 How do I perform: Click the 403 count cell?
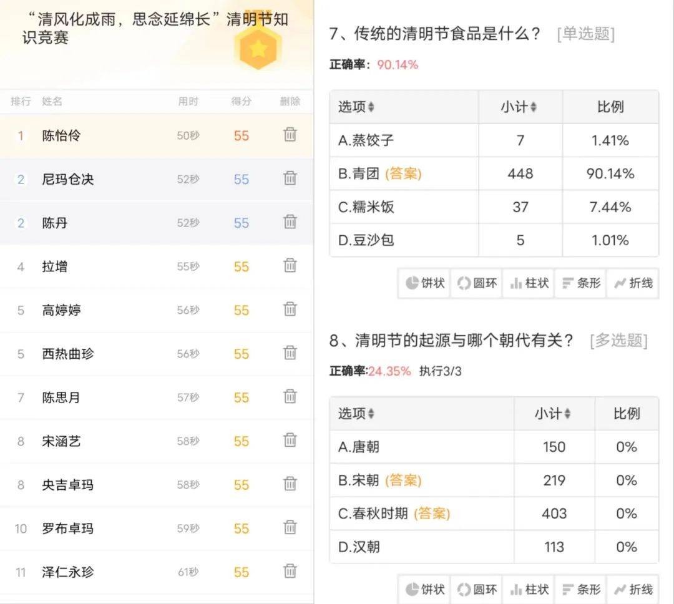click(x=554, y=514)
